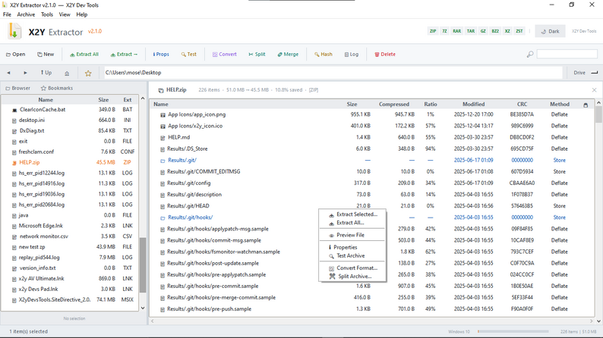Open the Tools menu
The image size is (603, 338).
click(x=47, y=14)
